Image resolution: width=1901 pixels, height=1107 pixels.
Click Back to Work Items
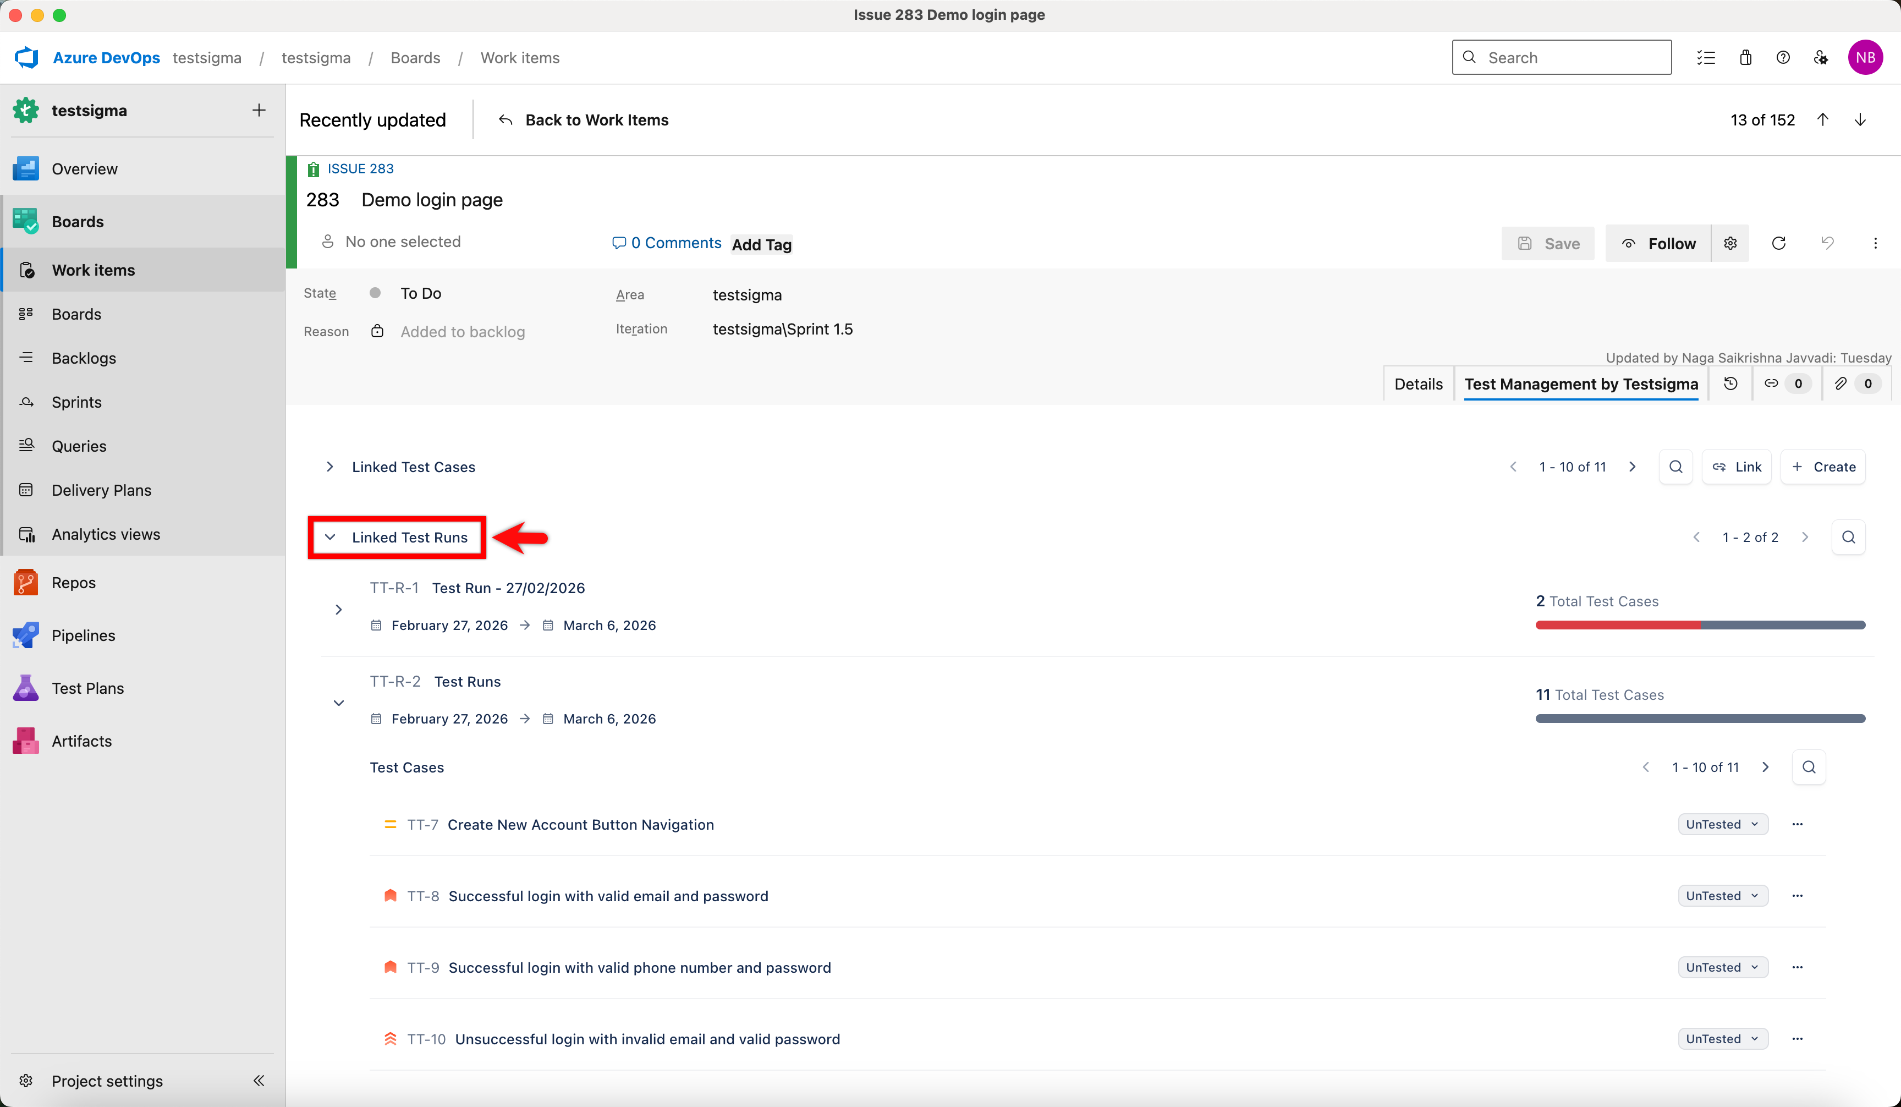point(583,120)
